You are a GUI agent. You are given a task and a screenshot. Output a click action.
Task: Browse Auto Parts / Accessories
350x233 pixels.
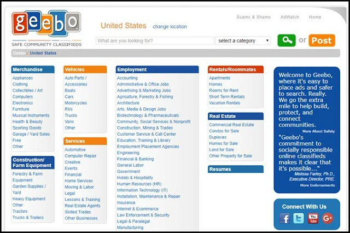(x=76, y=81)
